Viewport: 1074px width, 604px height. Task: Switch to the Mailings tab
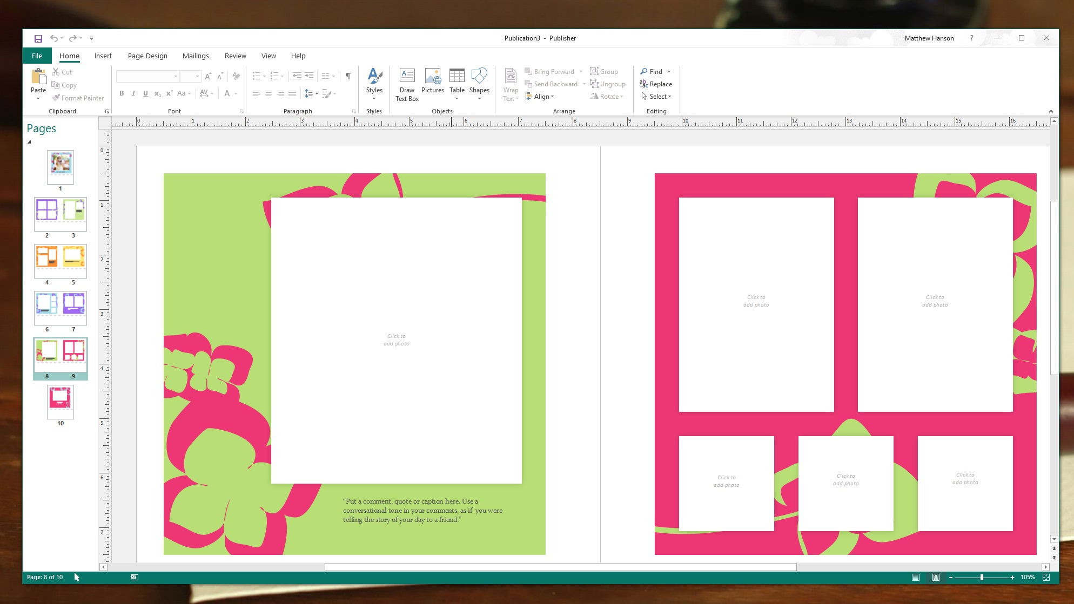[196, 56]
